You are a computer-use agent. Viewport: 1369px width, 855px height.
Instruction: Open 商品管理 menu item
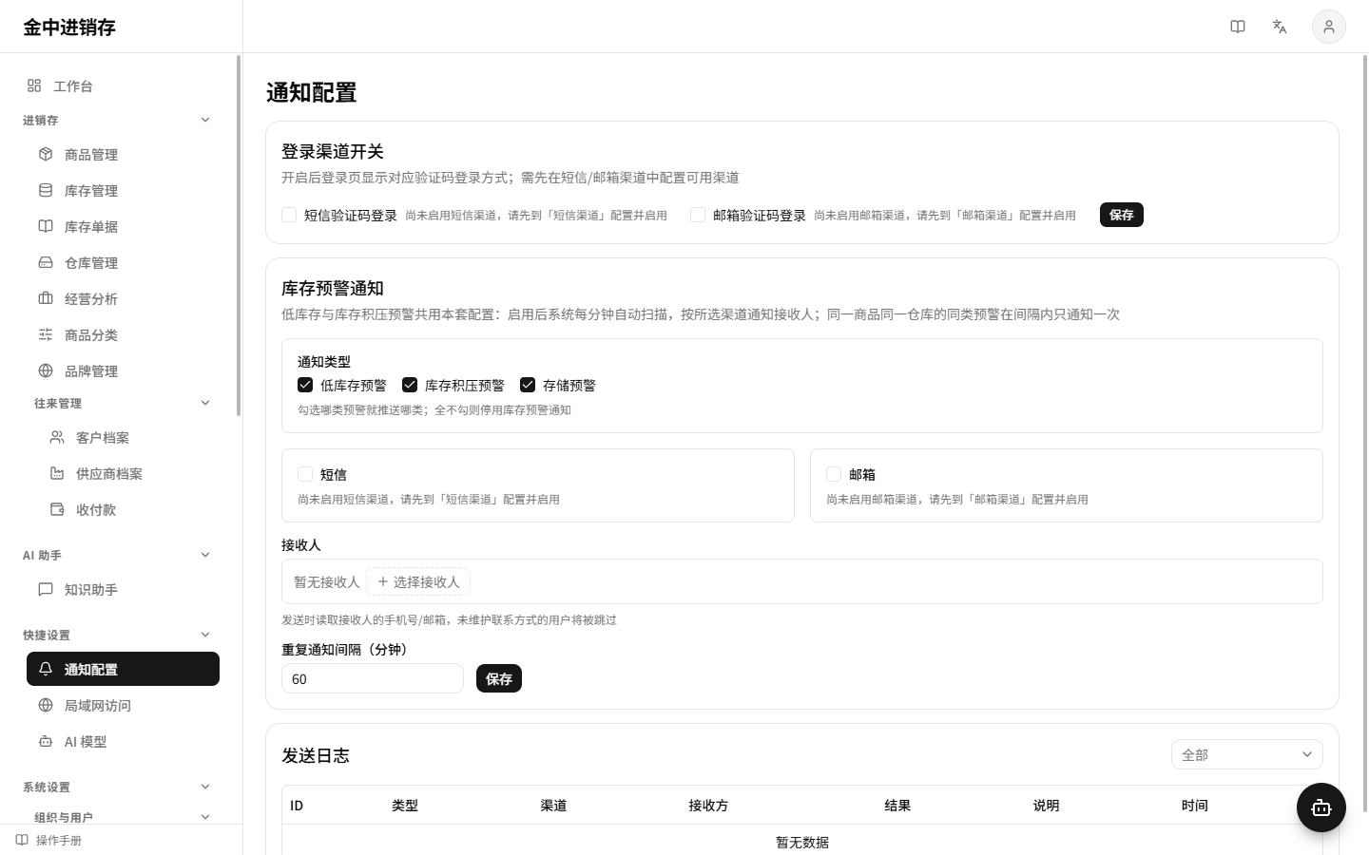tap(123, 154)
